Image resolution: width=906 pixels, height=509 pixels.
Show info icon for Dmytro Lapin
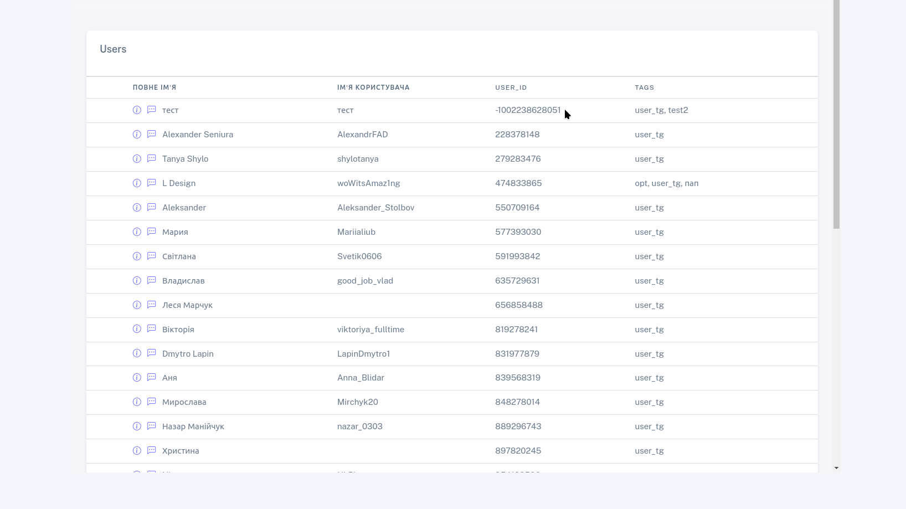click(137, 353)
